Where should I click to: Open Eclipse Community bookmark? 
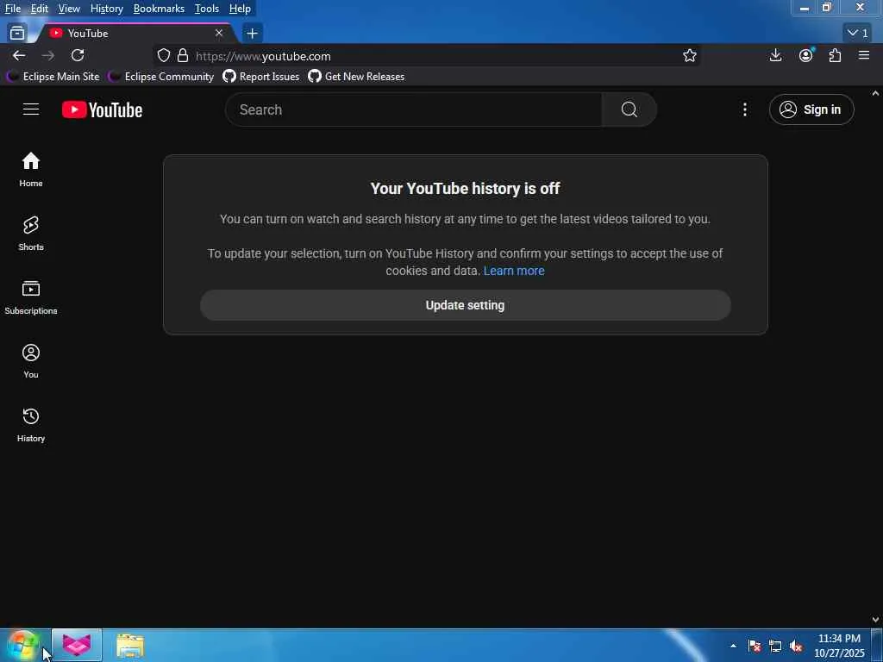tap(161, 77)
